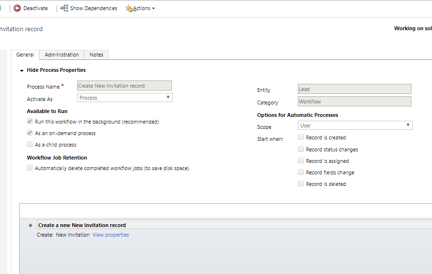Check the Record fields change option
Screen dimensions: 432x274
[x=301, y=172]
